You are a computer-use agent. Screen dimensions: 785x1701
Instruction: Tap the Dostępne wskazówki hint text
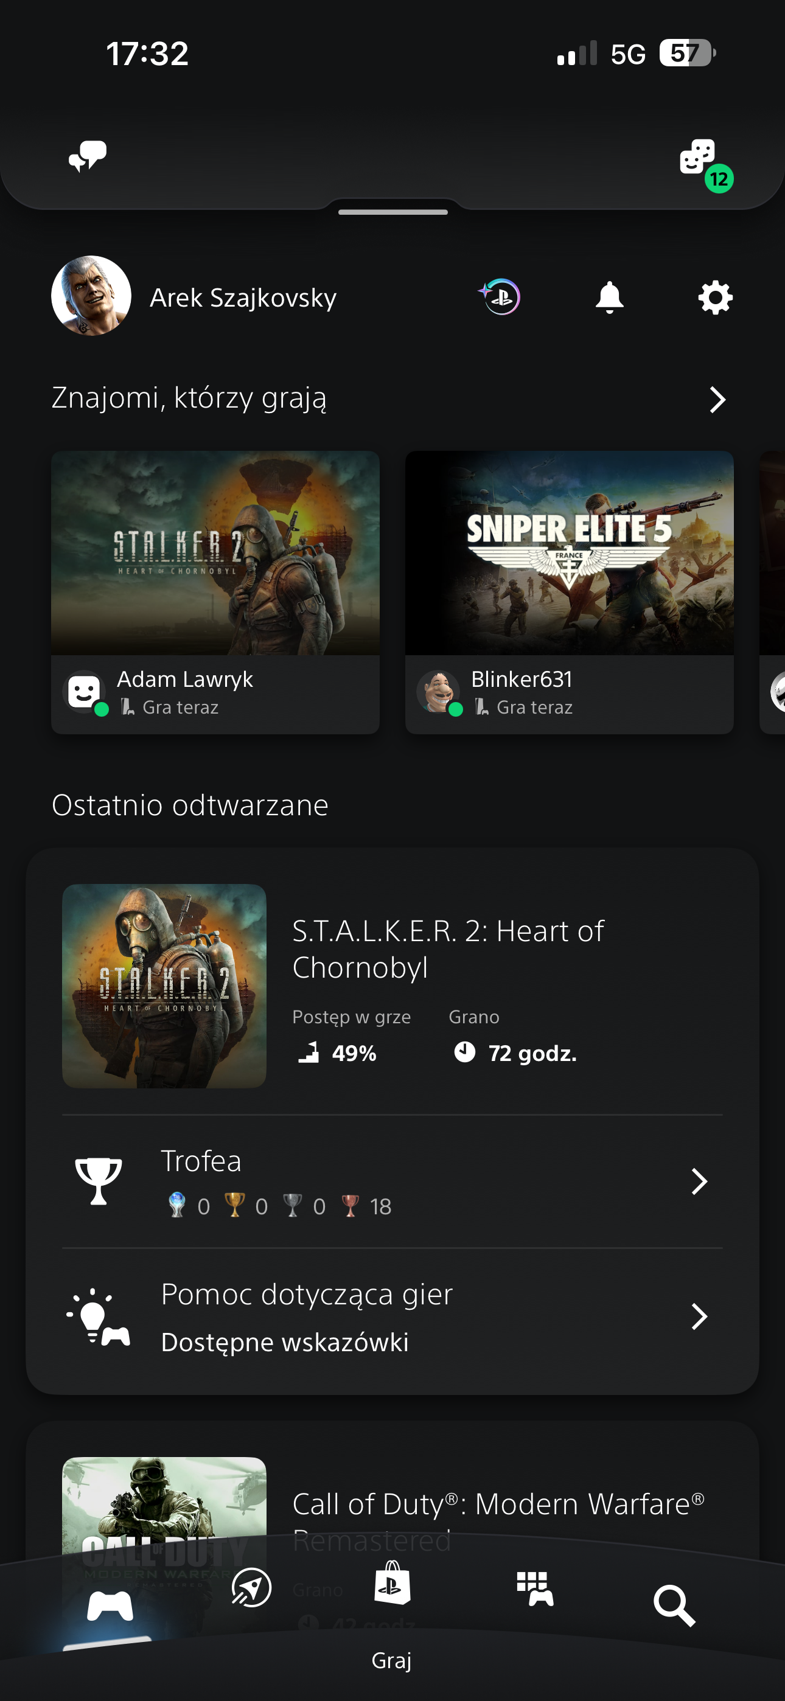285,1343
